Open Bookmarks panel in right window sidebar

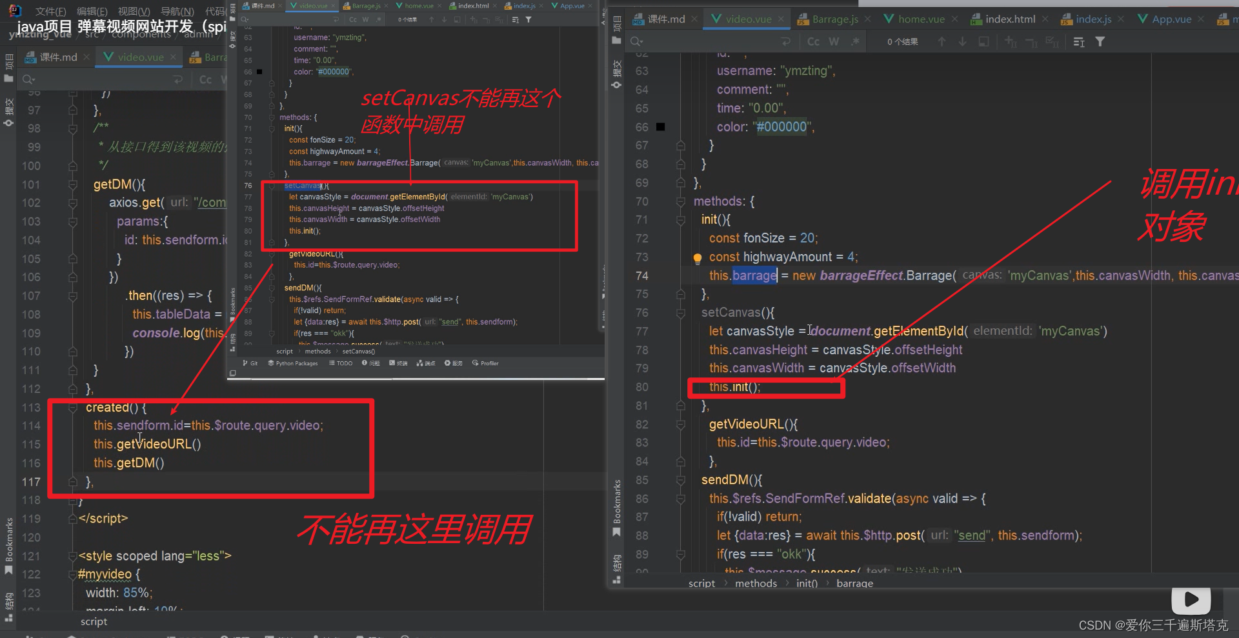617,508
